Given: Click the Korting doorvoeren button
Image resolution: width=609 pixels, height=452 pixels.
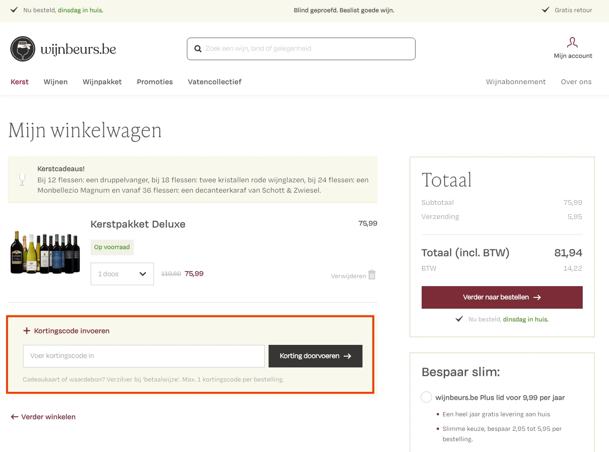Looking at the screenshot, I should [x=315, y=356].
